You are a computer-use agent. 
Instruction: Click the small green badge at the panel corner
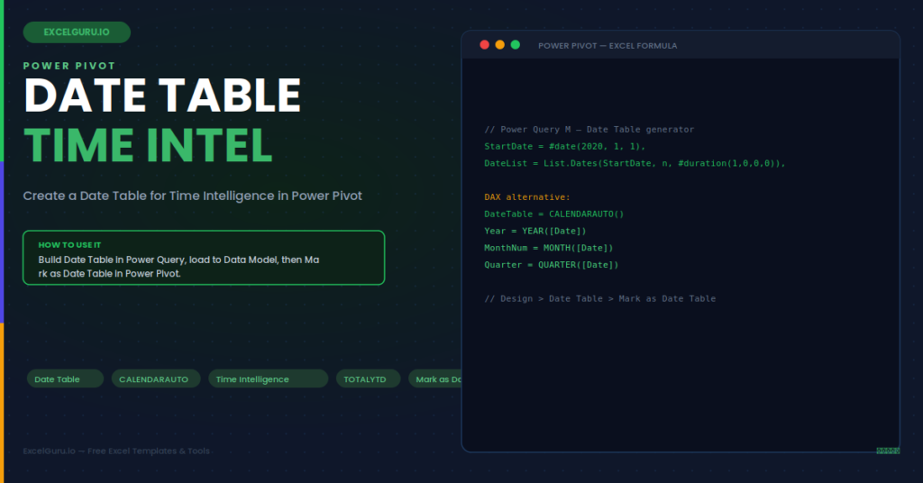(888, 451)
